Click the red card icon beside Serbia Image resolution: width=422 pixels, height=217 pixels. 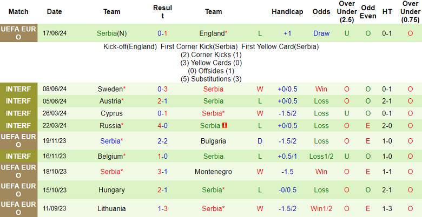point(225,126)
